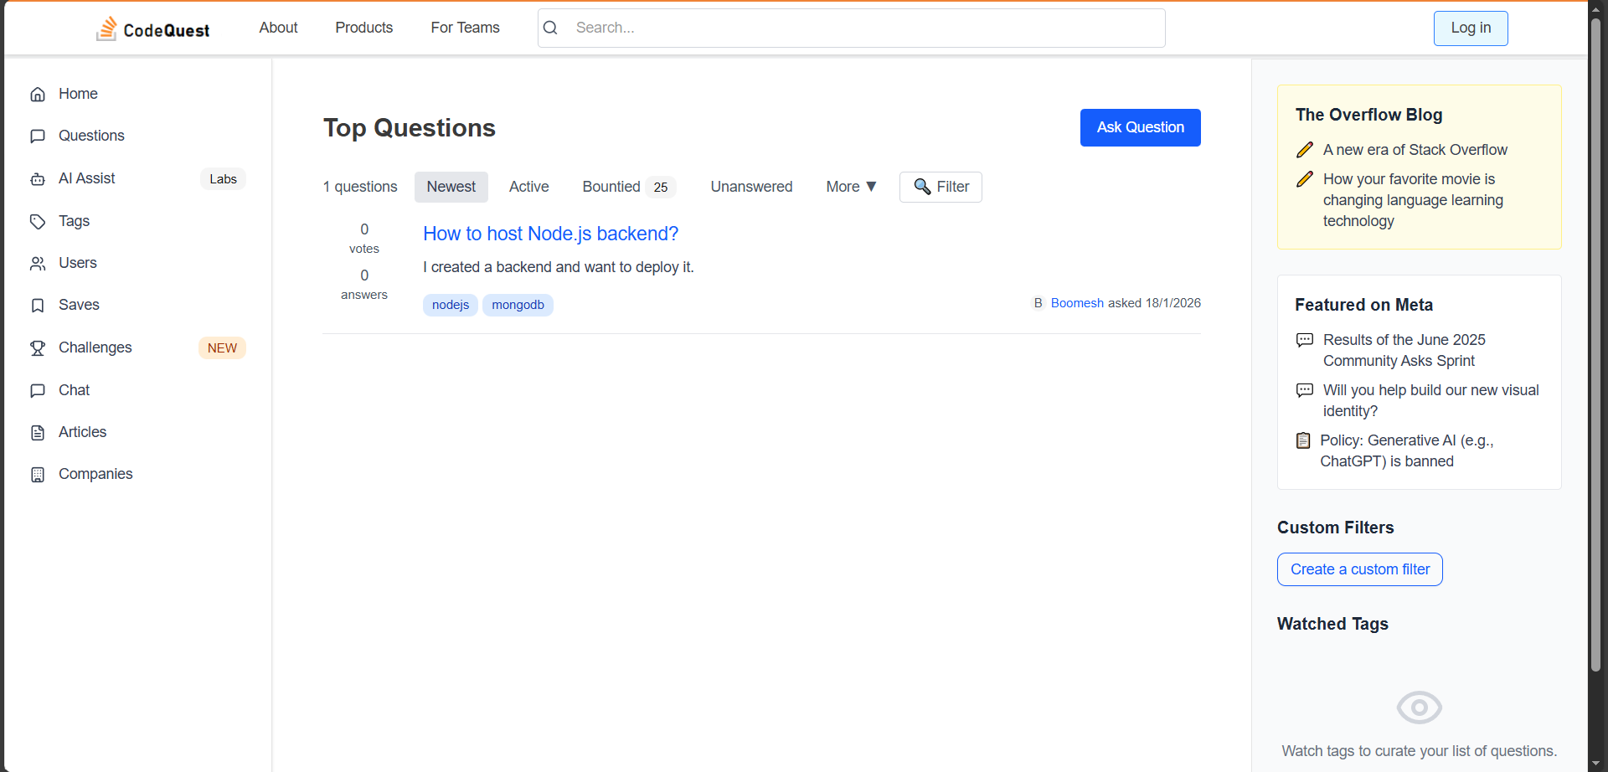Click the Watched Tags eye icon
This screenshot has height=772, width=1608.
(1419, 708)
